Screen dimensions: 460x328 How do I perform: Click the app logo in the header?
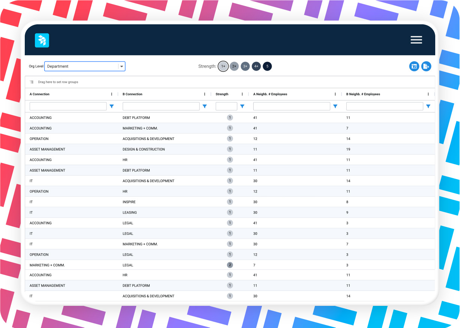click(x=42, y=41)
